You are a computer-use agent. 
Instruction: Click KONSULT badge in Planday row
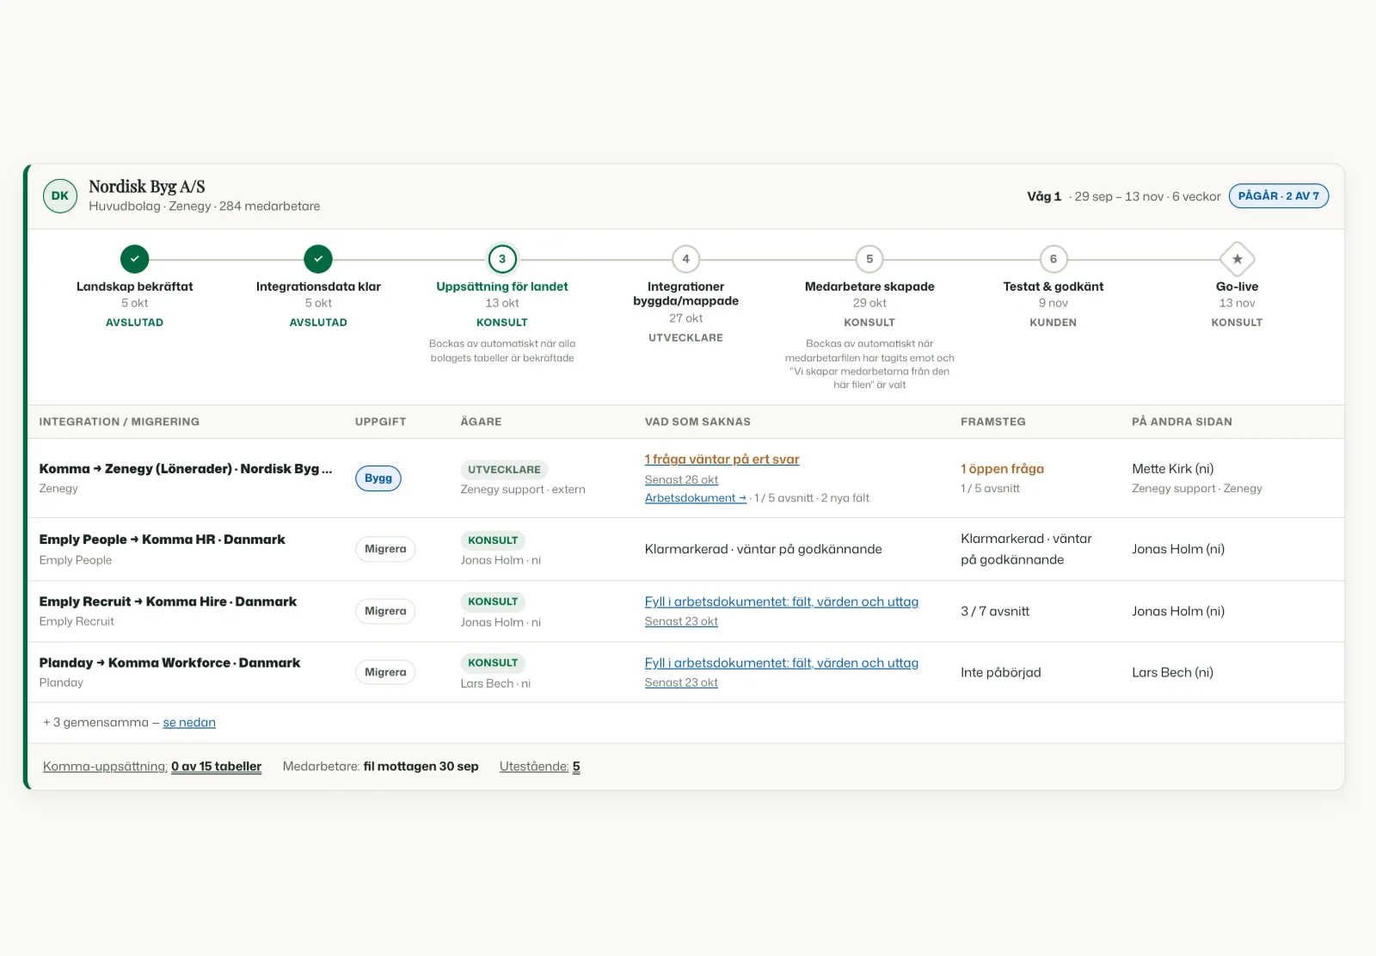493,663
